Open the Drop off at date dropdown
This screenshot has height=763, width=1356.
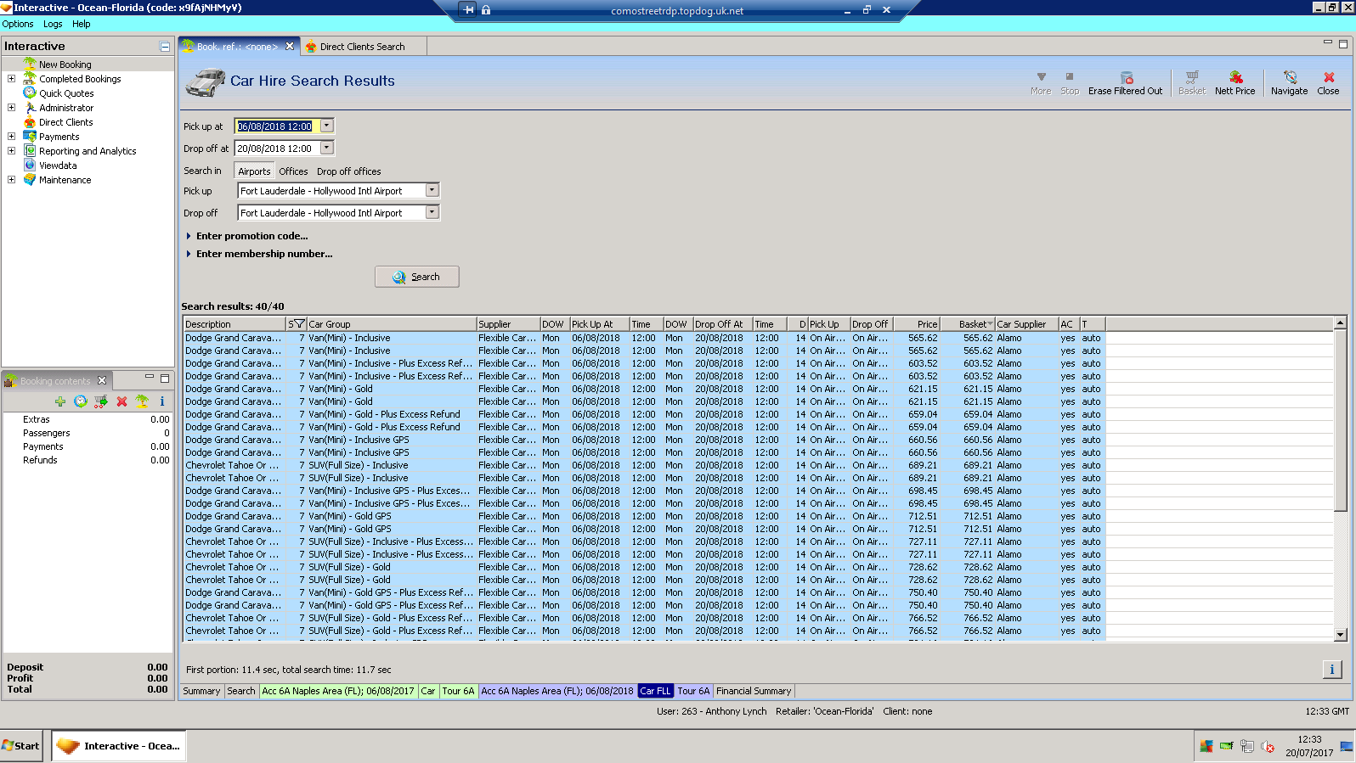[x=327, y=148]
